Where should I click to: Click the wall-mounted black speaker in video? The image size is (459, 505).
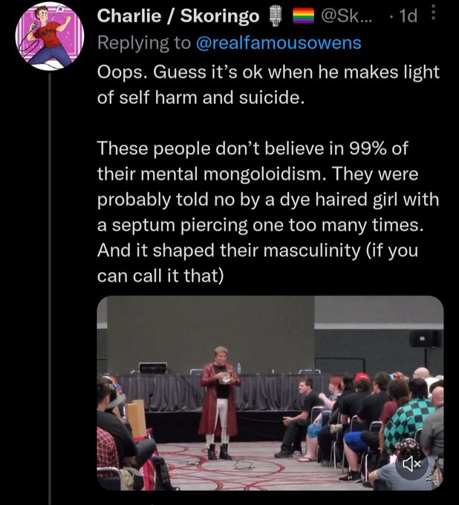(x=425, y=339)
